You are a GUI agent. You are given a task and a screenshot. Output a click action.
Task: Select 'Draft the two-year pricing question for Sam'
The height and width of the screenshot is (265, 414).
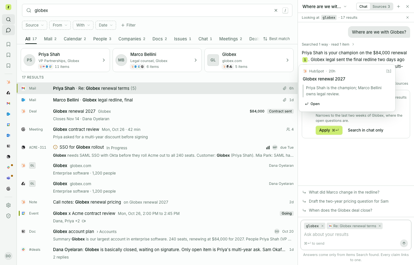pyautogui.click(x=349, y=201)
